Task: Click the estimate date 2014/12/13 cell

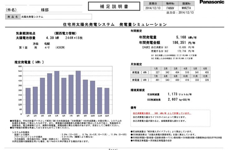Action: [153, 8]
